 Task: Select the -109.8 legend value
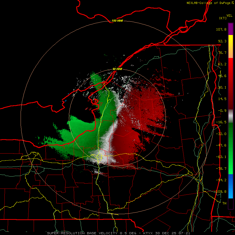pyautogui.click(x=220, y=192)
